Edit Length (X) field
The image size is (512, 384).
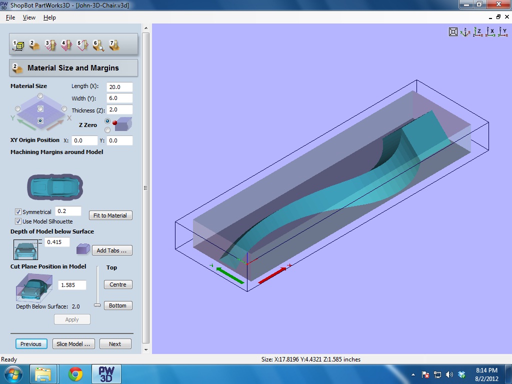tap(119, 87)
